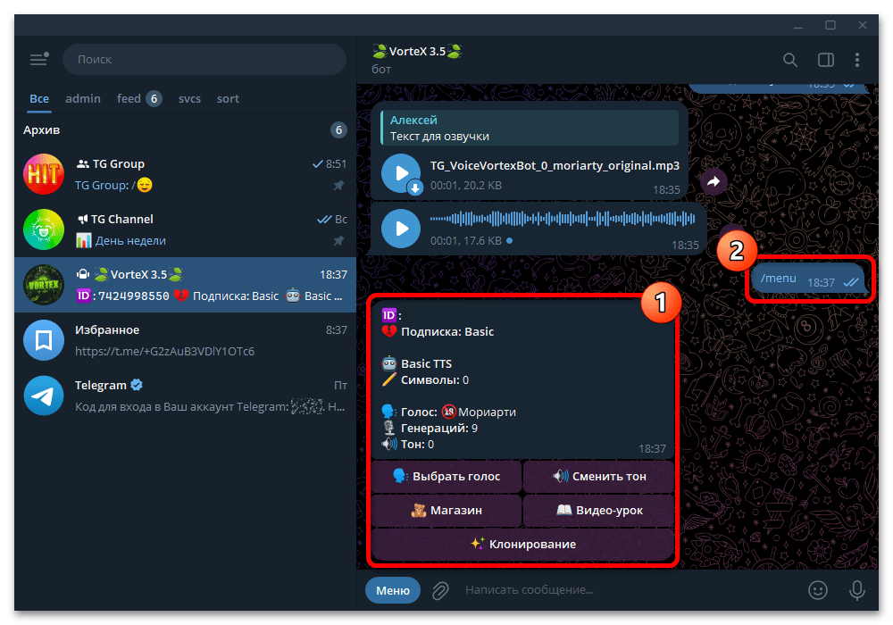
Task: Open the Видео-урок bot button
Action: [x=599, y=510]
